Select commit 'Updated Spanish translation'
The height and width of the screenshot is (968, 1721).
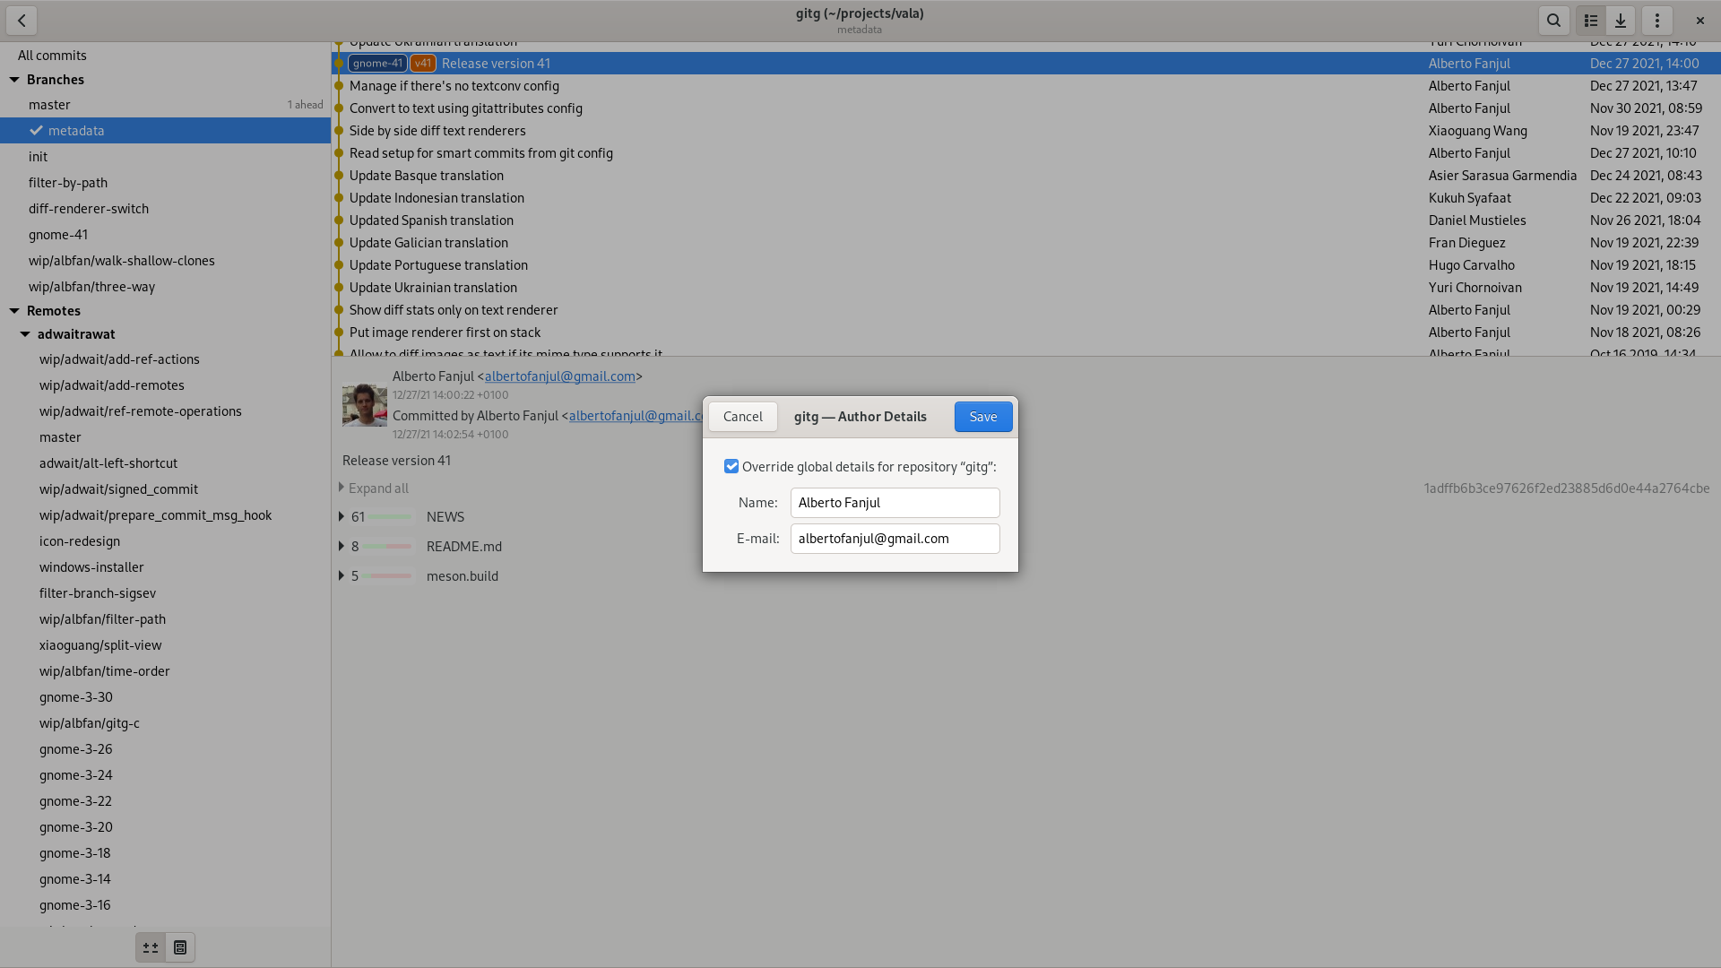pyautogui.click(x=1026, y=220)
